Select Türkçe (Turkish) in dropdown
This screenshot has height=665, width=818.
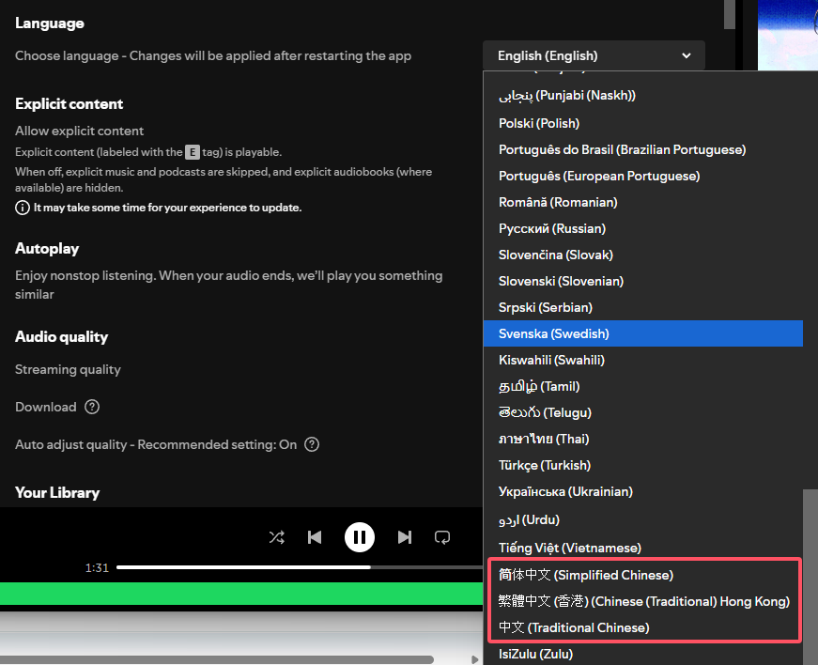tap(545, 465)
